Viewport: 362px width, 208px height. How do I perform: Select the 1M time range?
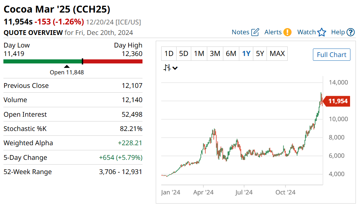point(199,54)
